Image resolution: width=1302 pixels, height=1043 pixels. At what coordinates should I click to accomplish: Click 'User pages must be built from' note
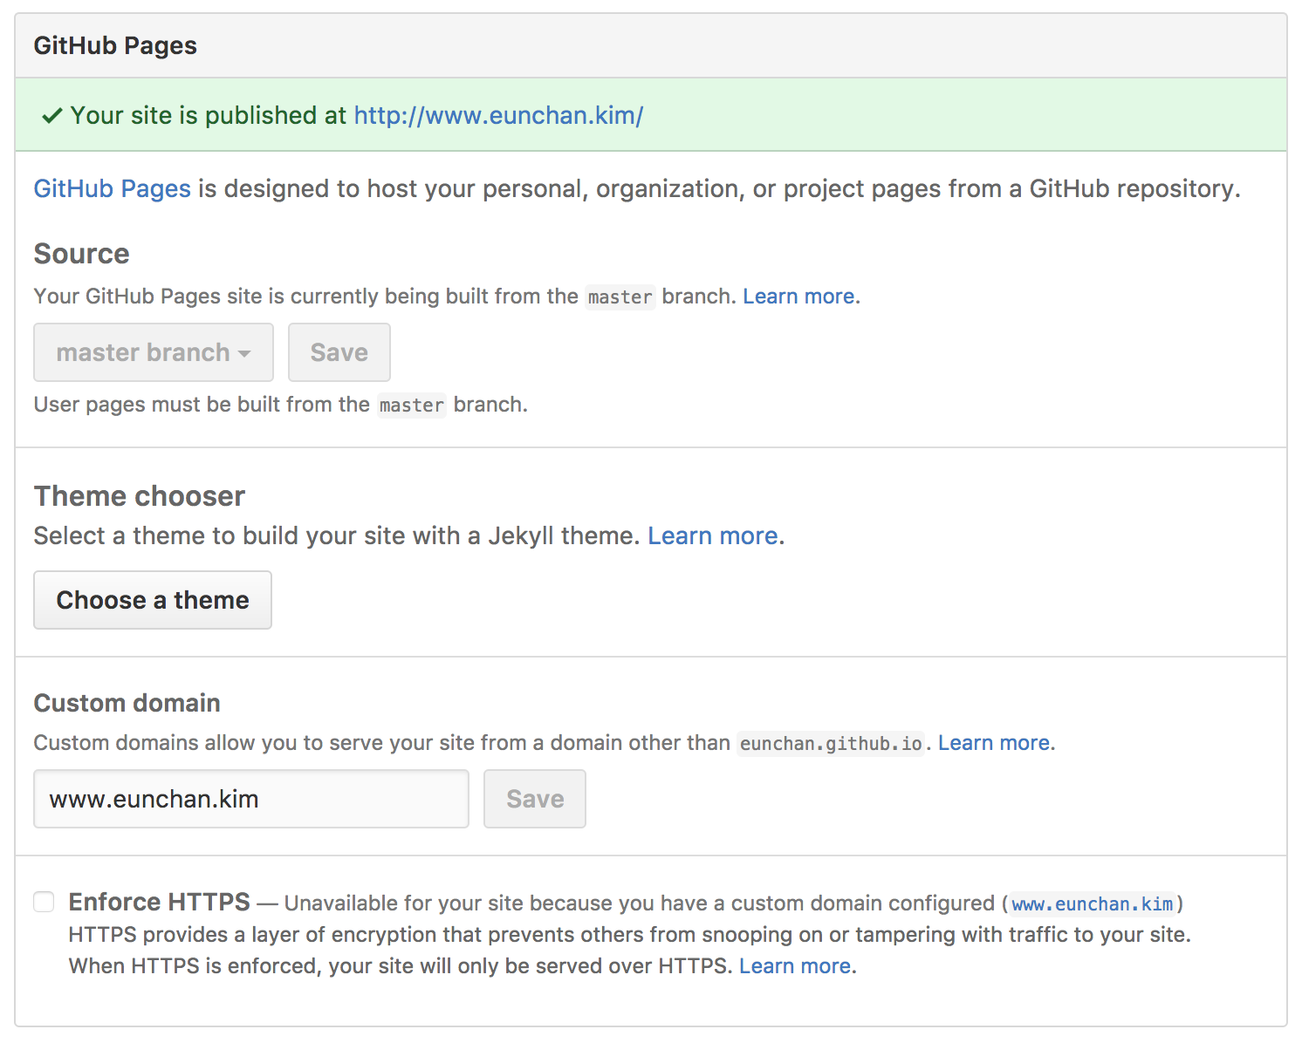pos(280,405)
